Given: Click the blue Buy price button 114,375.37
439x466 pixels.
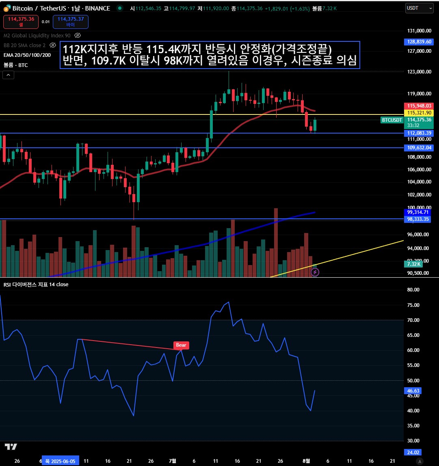Looking at the screenshot, I should pos(71,22).
